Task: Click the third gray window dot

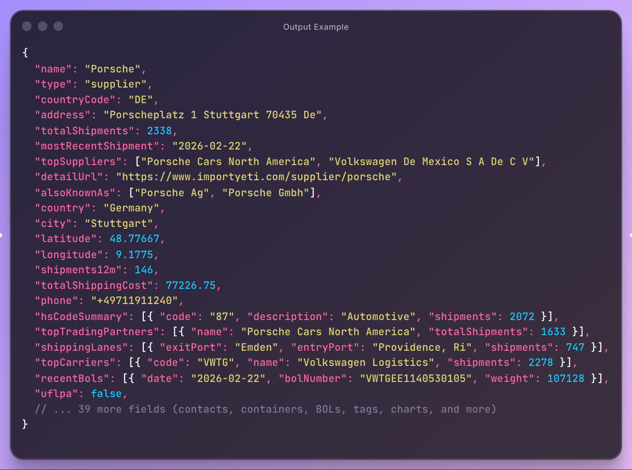Action: tap(58, 26)
